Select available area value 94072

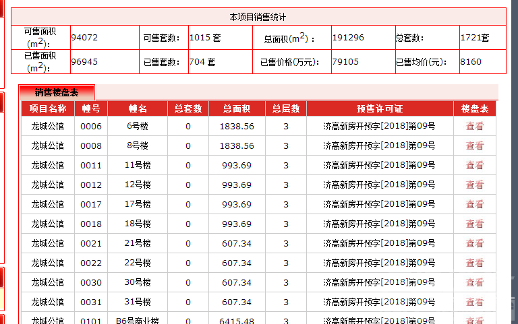pyautogui.click(x=84, y=37)
